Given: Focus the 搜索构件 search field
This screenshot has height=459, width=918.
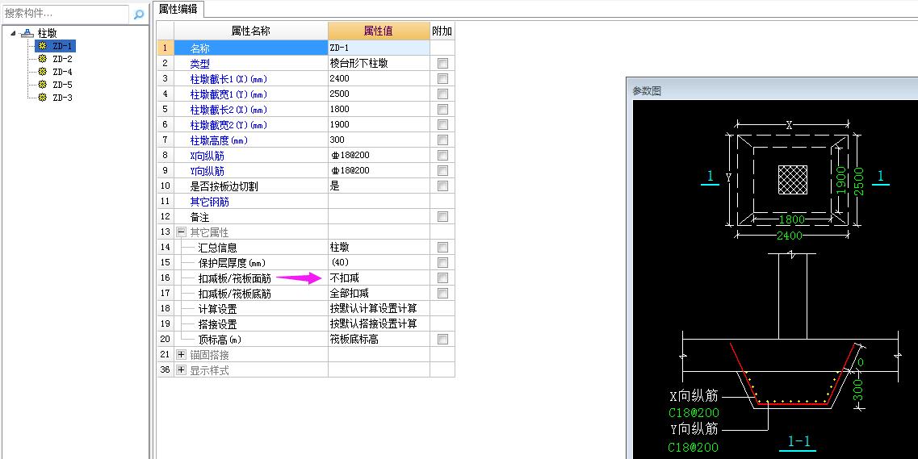Looking at the screenshot, I should [65, 14].
